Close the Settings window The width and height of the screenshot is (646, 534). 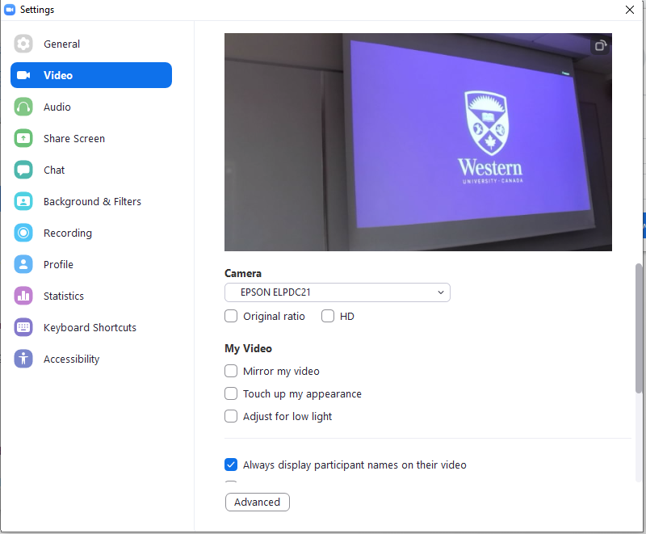click(x=630, y=10)
